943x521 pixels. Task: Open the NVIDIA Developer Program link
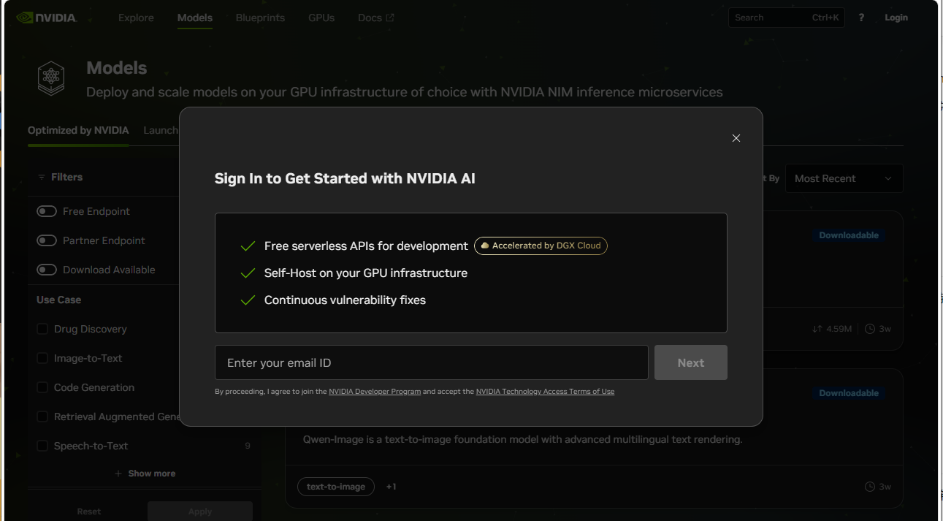point(375,392)
